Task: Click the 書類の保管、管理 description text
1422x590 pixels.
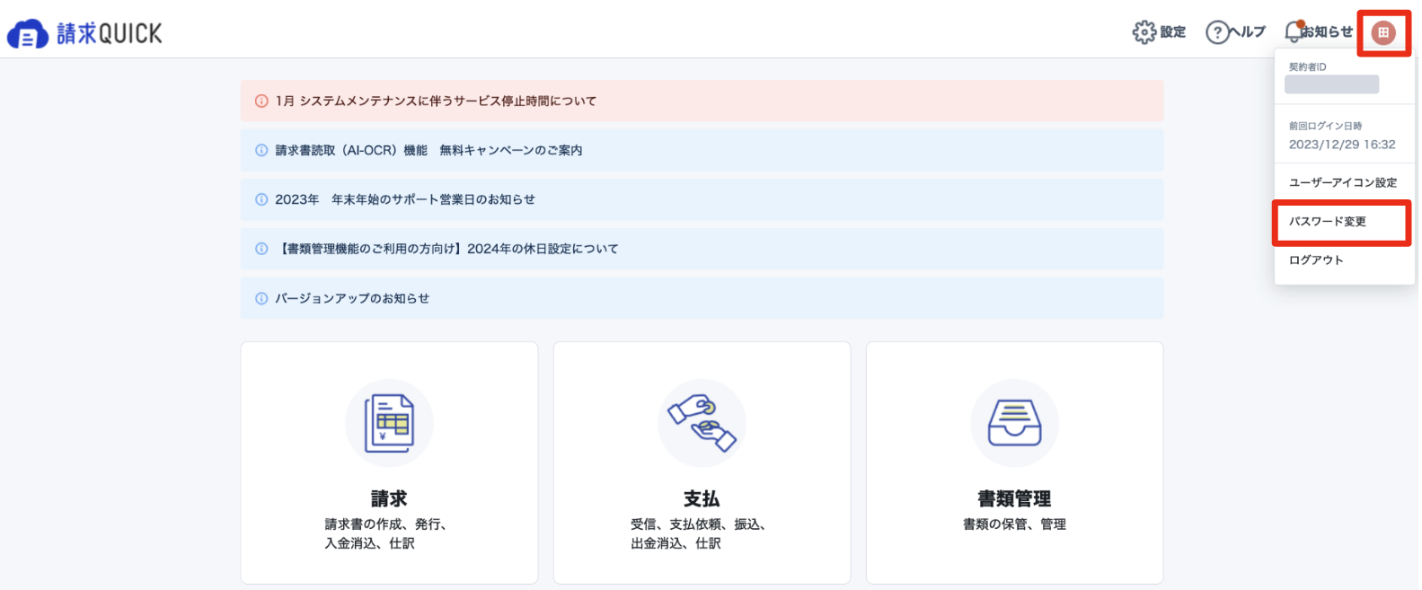Action: coord(1014,524)
